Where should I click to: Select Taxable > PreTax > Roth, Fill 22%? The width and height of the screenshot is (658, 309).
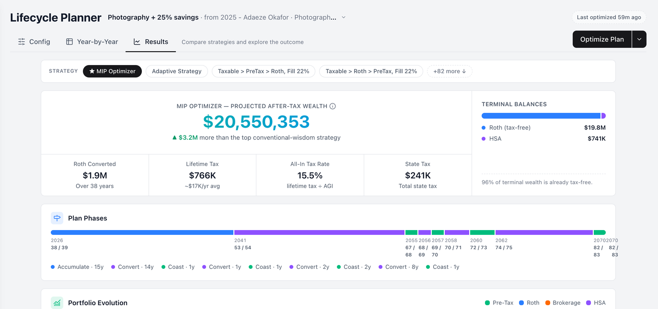pyautogui.click(x=264, y=71)
